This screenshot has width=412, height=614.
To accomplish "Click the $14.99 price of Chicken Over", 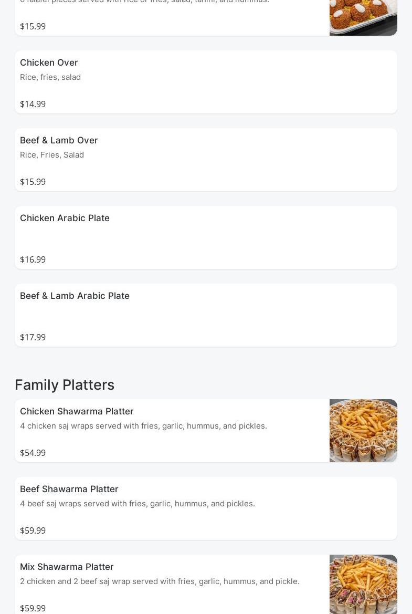I will point(33,104).
